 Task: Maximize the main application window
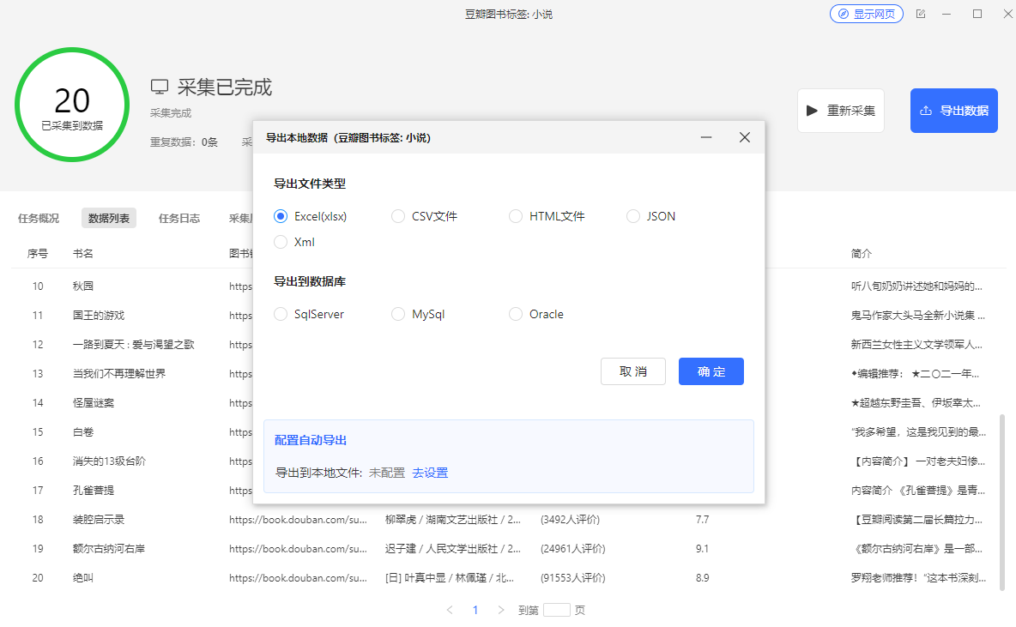coord(977,14)
